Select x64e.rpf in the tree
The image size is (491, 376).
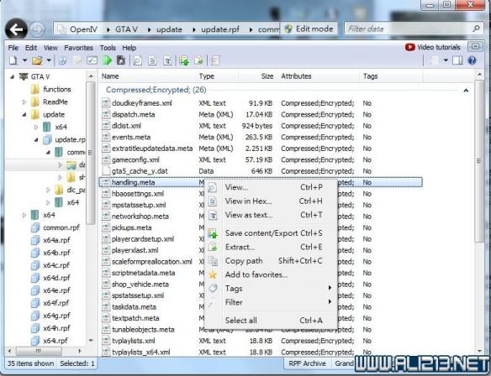tap(56, 290)
